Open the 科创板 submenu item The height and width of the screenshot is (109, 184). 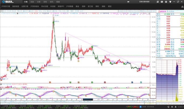point(53,6)
